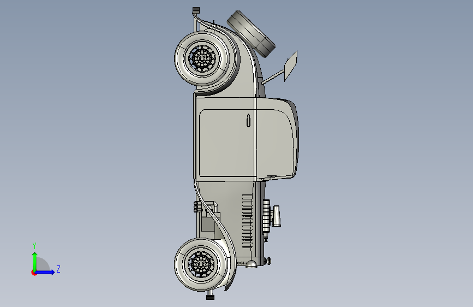Image resolution: width=473 pixels, height=307 pixels.
Task: Select the front wheel hub with spokes
Action: tap(201, 264)
